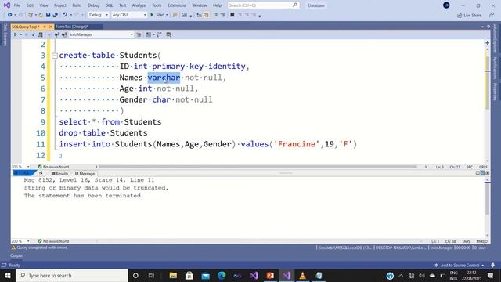
Task: Click the green Start debugging button
Action: 158,15
